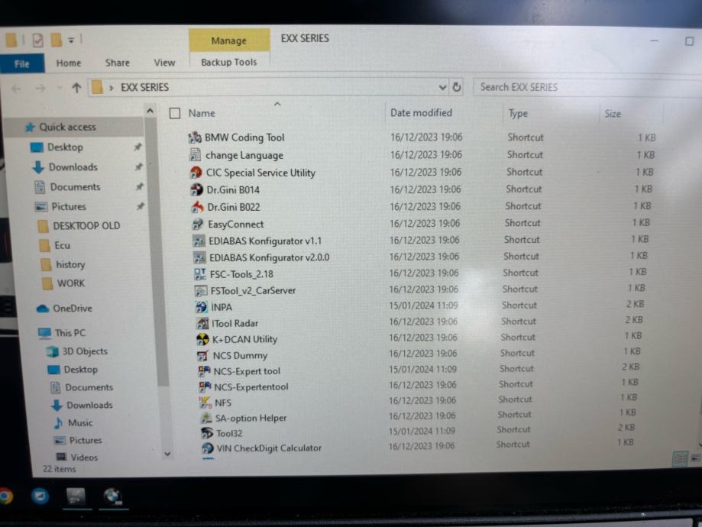Sort by Type column header

[518, 114]
